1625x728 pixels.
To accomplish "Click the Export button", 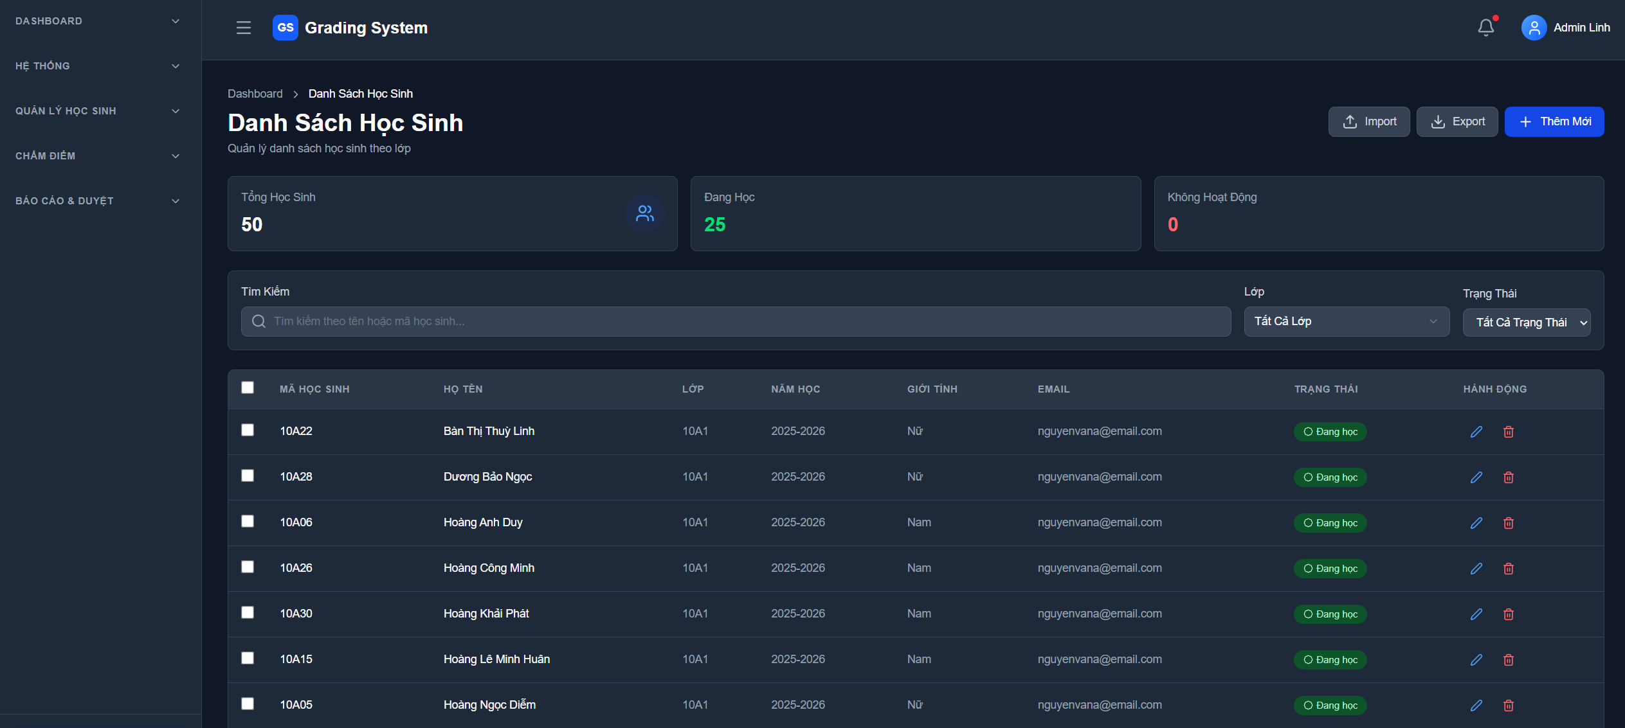I will [1457, 121].
